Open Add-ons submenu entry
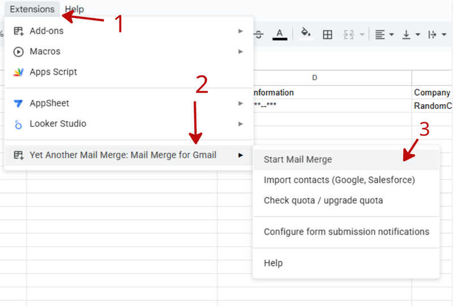The image size is (453, 306). (x=129, y=31)
